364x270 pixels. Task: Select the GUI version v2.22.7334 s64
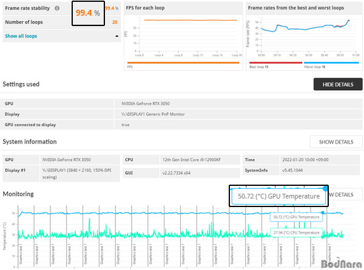pyautogui.click(x=176, y=173)
